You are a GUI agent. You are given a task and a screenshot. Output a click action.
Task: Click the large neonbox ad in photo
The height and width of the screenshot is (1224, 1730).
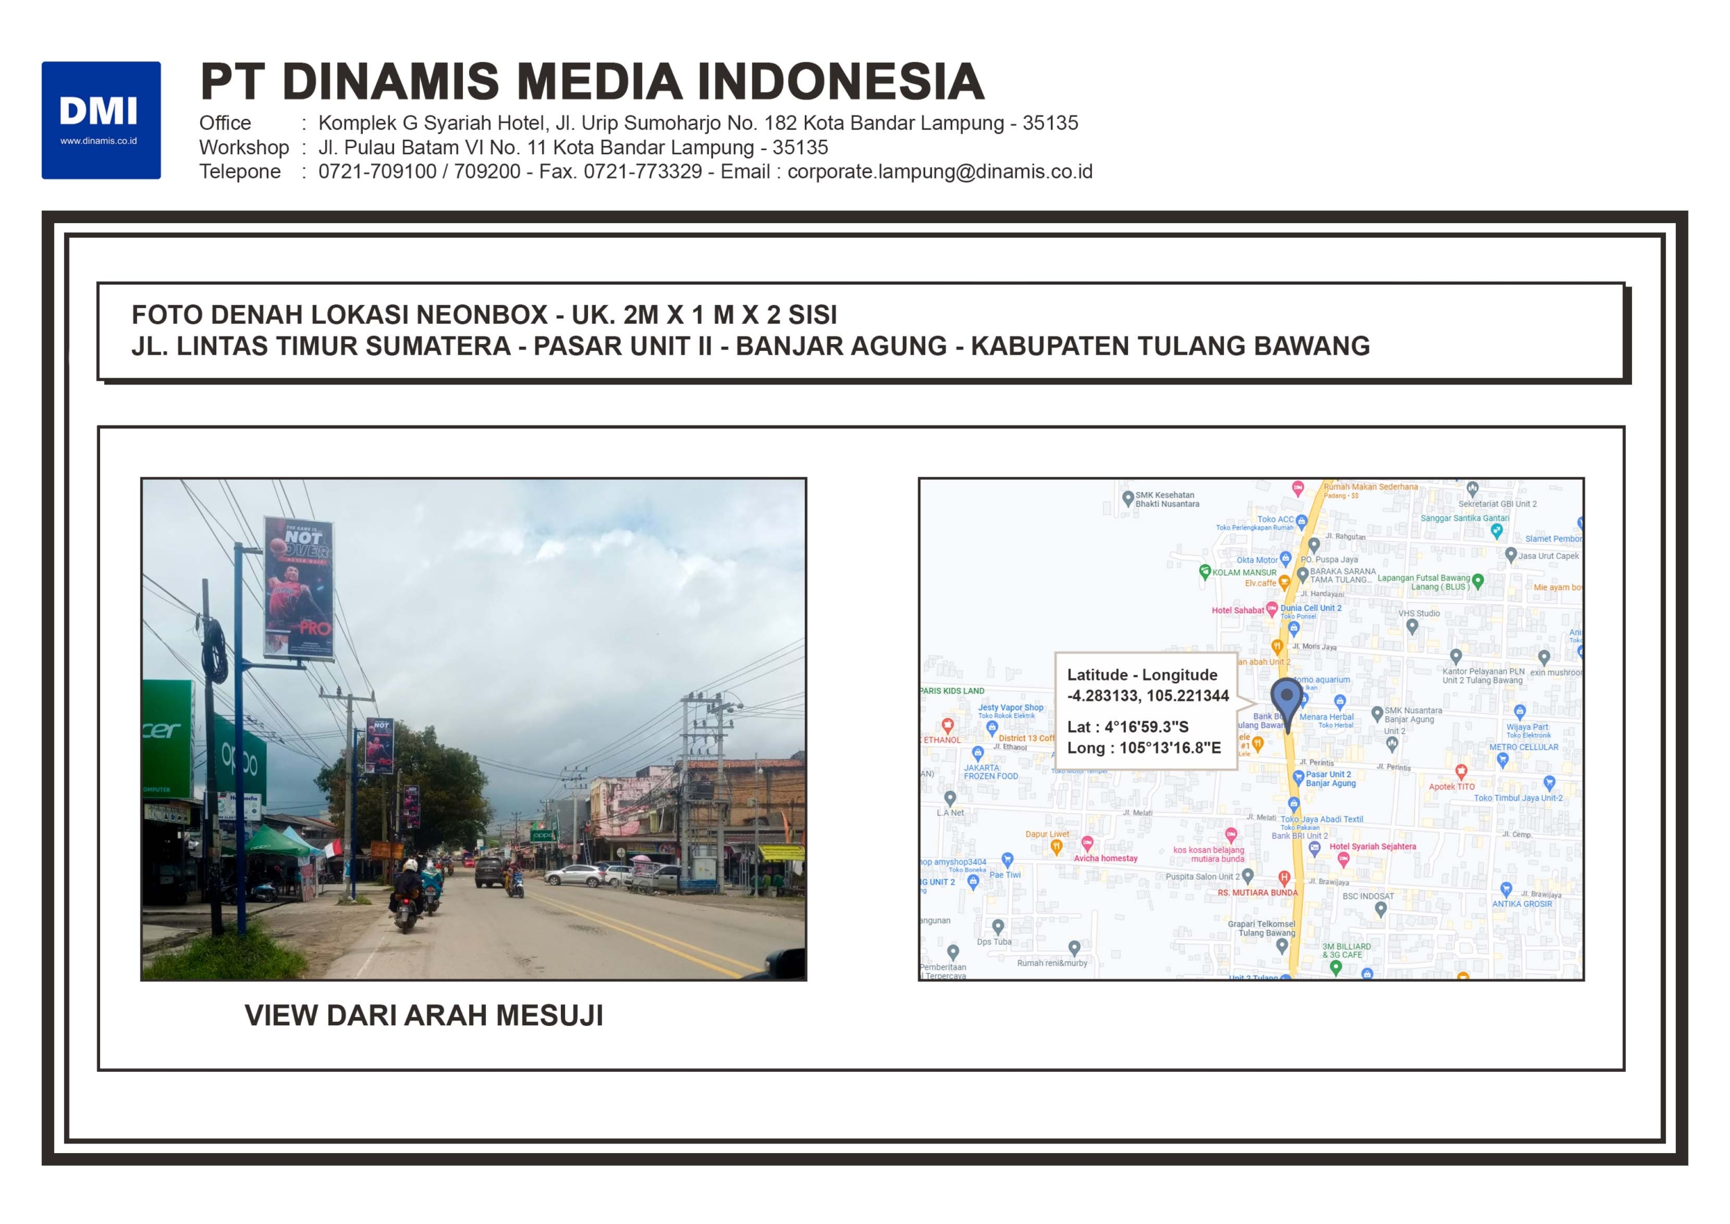point(299,589)
